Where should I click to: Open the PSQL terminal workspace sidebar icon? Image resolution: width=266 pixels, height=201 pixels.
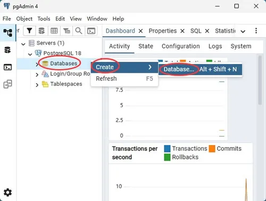[x=8, y=67]
